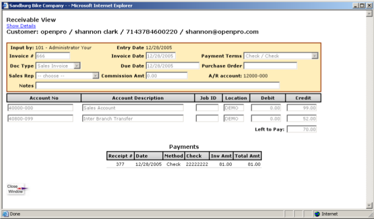Click the Internet zone globe icon
374x219 pixels.
[317, 214]
